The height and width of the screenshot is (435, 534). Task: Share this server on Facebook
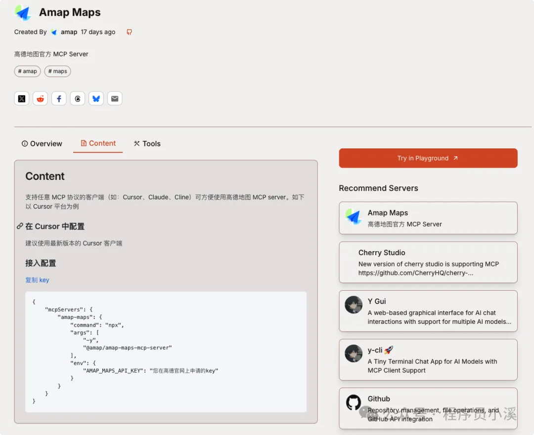point(59,99)
